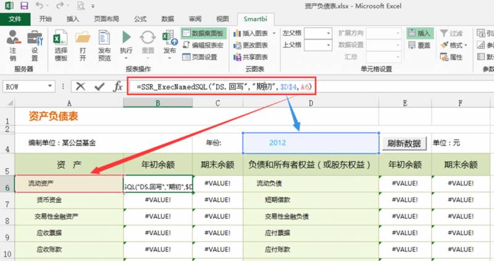Expand the 插入图表 dropdown arrow

tap(274, 33)
